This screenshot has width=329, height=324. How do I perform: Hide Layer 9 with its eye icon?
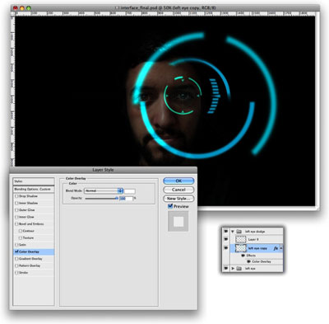point(226,239)
